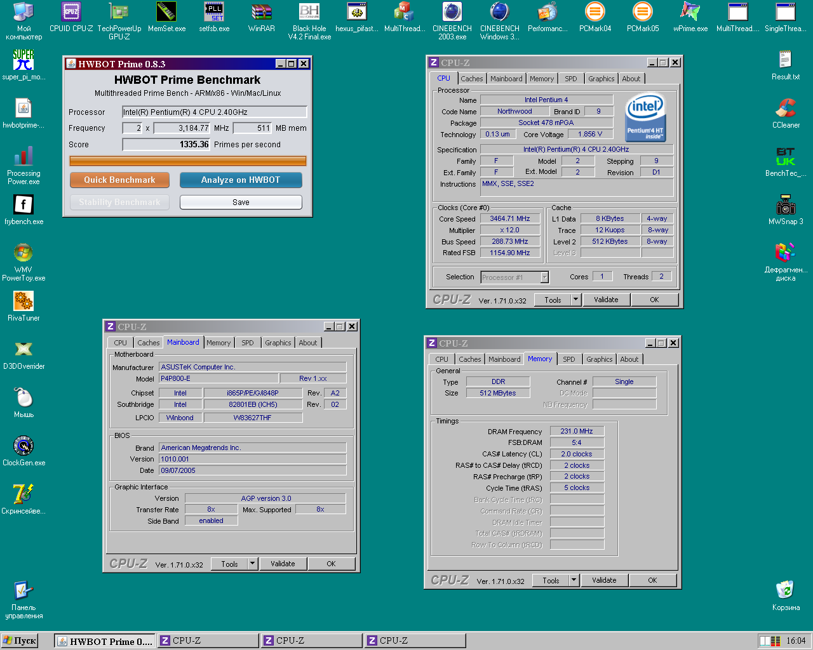Click Tools button in Mainboard window
This screenshot has height=650, width=813.
229,564
